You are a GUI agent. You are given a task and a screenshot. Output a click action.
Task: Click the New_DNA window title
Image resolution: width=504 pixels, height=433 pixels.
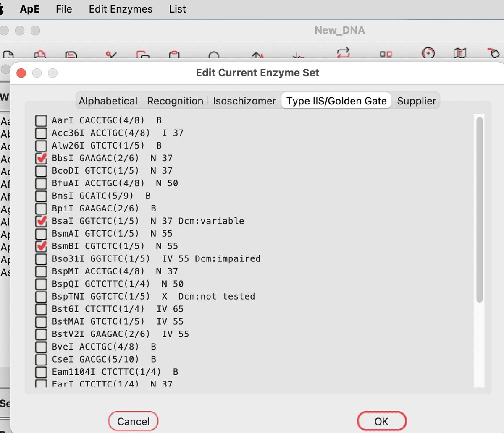[339, 30]
